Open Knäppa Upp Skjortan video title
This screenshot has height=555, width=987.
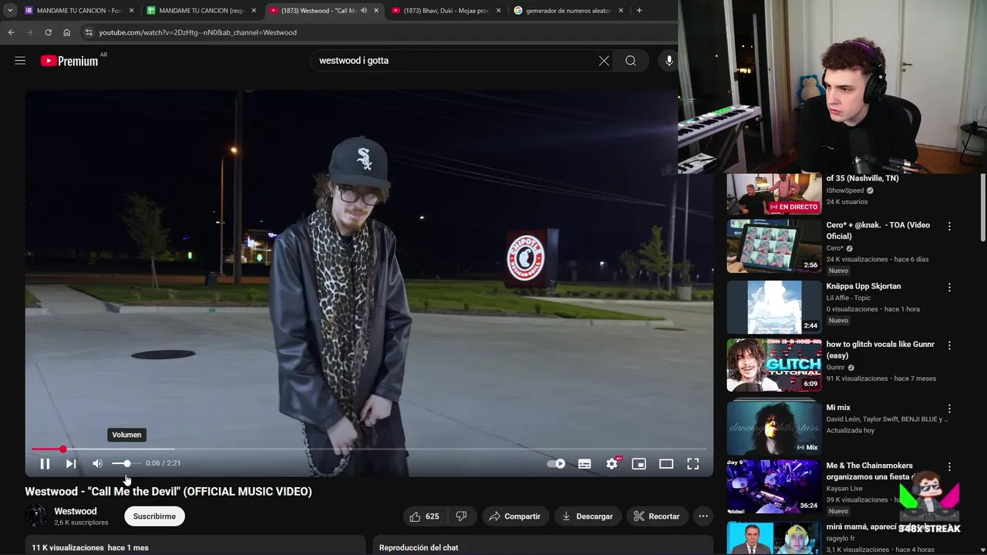click(x=864, y=286)
